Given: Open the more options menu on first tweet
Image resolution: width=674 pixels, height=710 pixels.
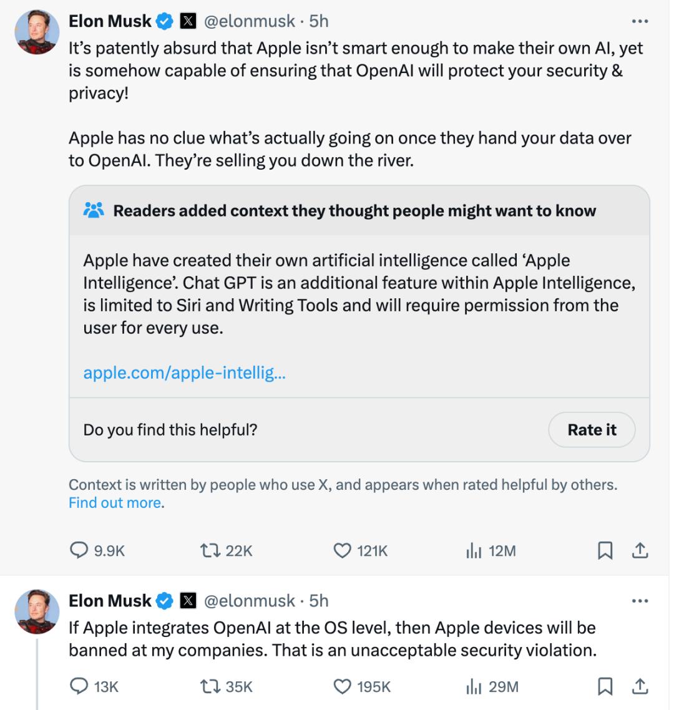Looking at the screenshot, I should [x=640, y=21].
